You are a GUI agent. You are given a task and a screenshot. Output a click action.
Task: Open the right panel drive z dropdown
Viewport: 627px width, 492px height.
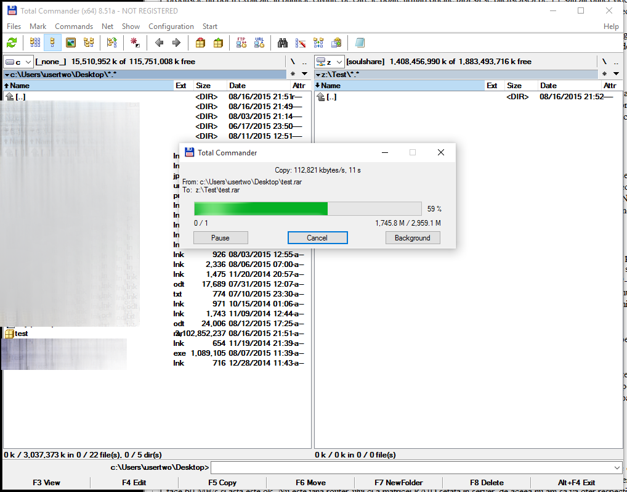point(329,62)
